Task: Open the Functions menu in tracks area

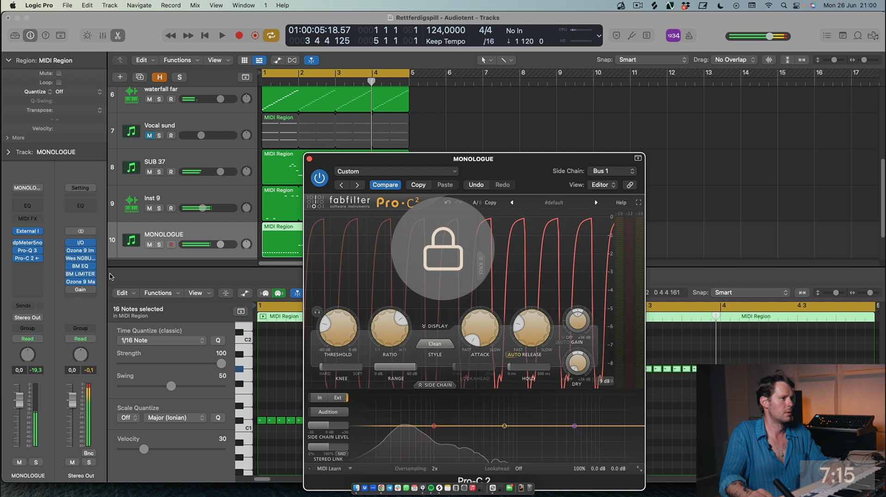Action: 181,60
